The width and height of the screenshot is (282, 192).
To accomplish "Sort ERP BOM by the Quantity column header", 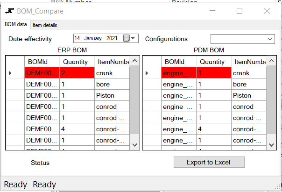I will [x=76, y=62].
